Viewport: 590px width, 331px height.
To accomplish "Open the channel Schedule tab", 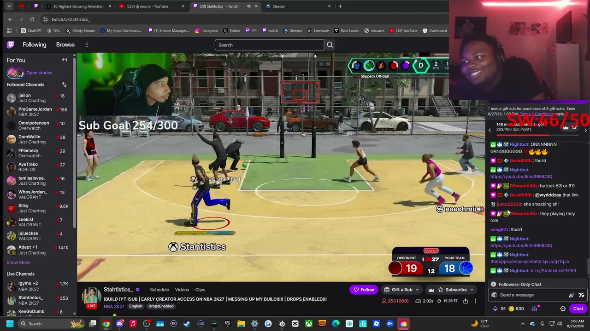I will pos(159,290).
